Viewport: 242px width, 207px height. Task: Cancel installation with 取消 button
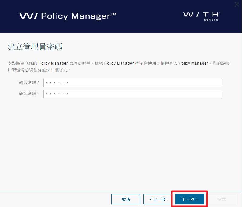[126, 199]
